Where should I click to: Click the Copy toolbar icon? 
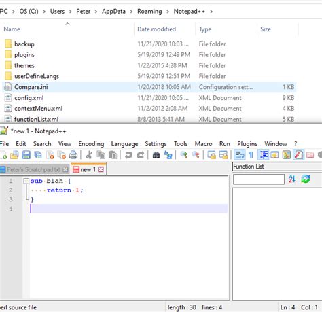tap(101, 155)
